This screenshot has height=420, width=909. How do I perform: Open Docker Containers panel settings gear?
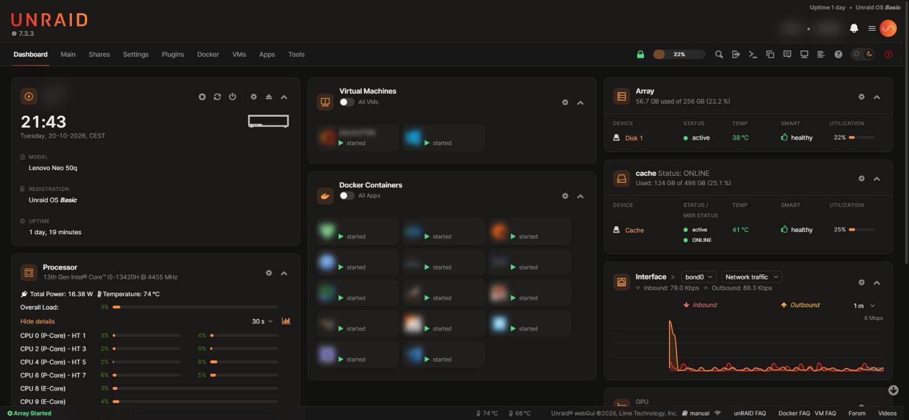[x=565, y=196]
